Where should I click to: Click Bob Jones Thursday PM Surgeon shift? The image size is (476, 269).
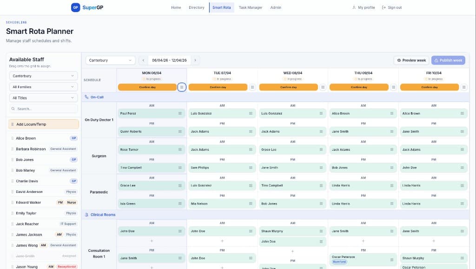pos(363,167)
